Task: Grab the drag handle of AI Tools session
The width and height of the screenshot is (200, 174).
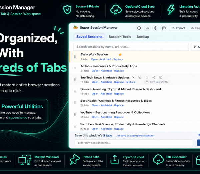Action: (75, 68)
